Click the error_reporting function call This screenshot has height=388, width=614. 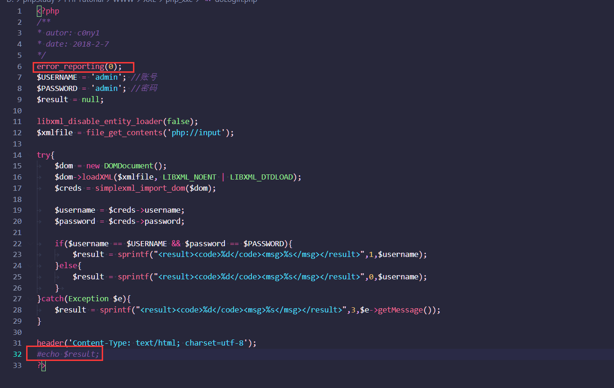(79, 66)
